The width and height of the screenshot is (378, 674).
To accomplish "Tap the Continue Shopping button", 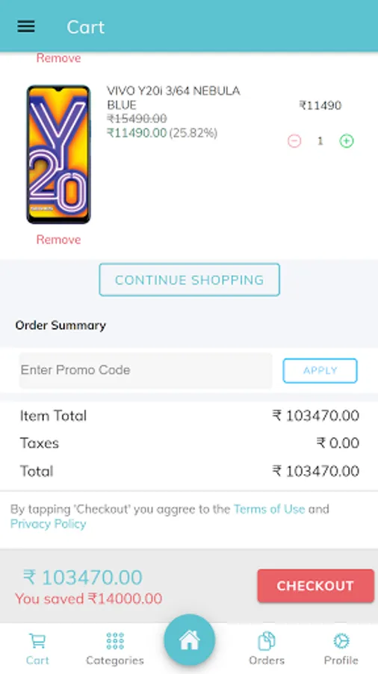I will (190, 280).
